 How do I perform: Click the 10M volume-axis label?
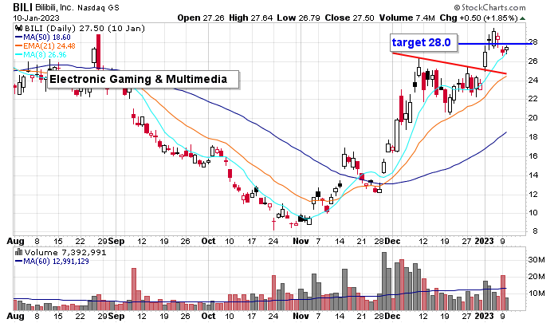click(x=536, y=293)
